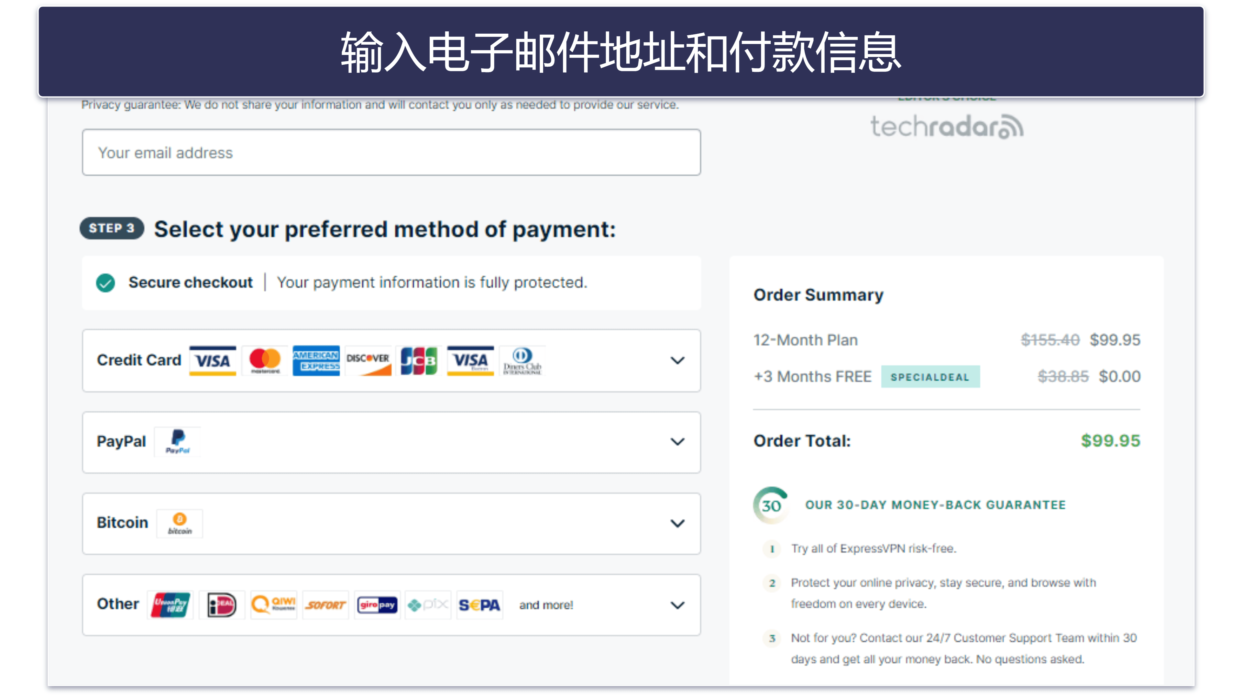Click the "Order Total:" label
The image size is (1242, 696).
[x=802, y=441]
